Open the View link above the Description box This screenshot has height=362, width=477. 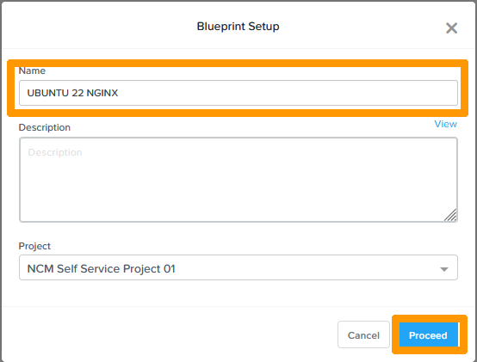click(x=445, y=124)
